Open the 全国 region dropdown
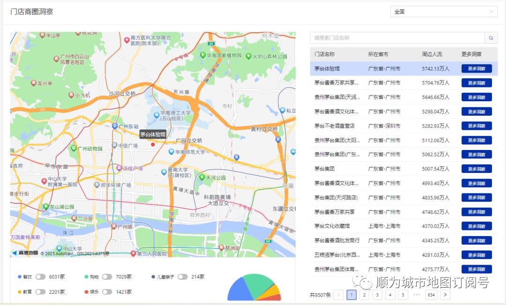This screenshot has height=305, width=506. 443,11
